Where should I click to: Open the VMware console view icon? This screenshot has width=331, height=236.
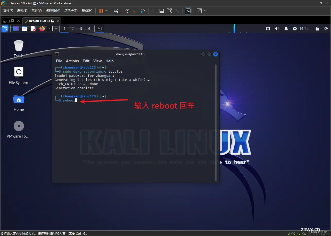point(188,11)
